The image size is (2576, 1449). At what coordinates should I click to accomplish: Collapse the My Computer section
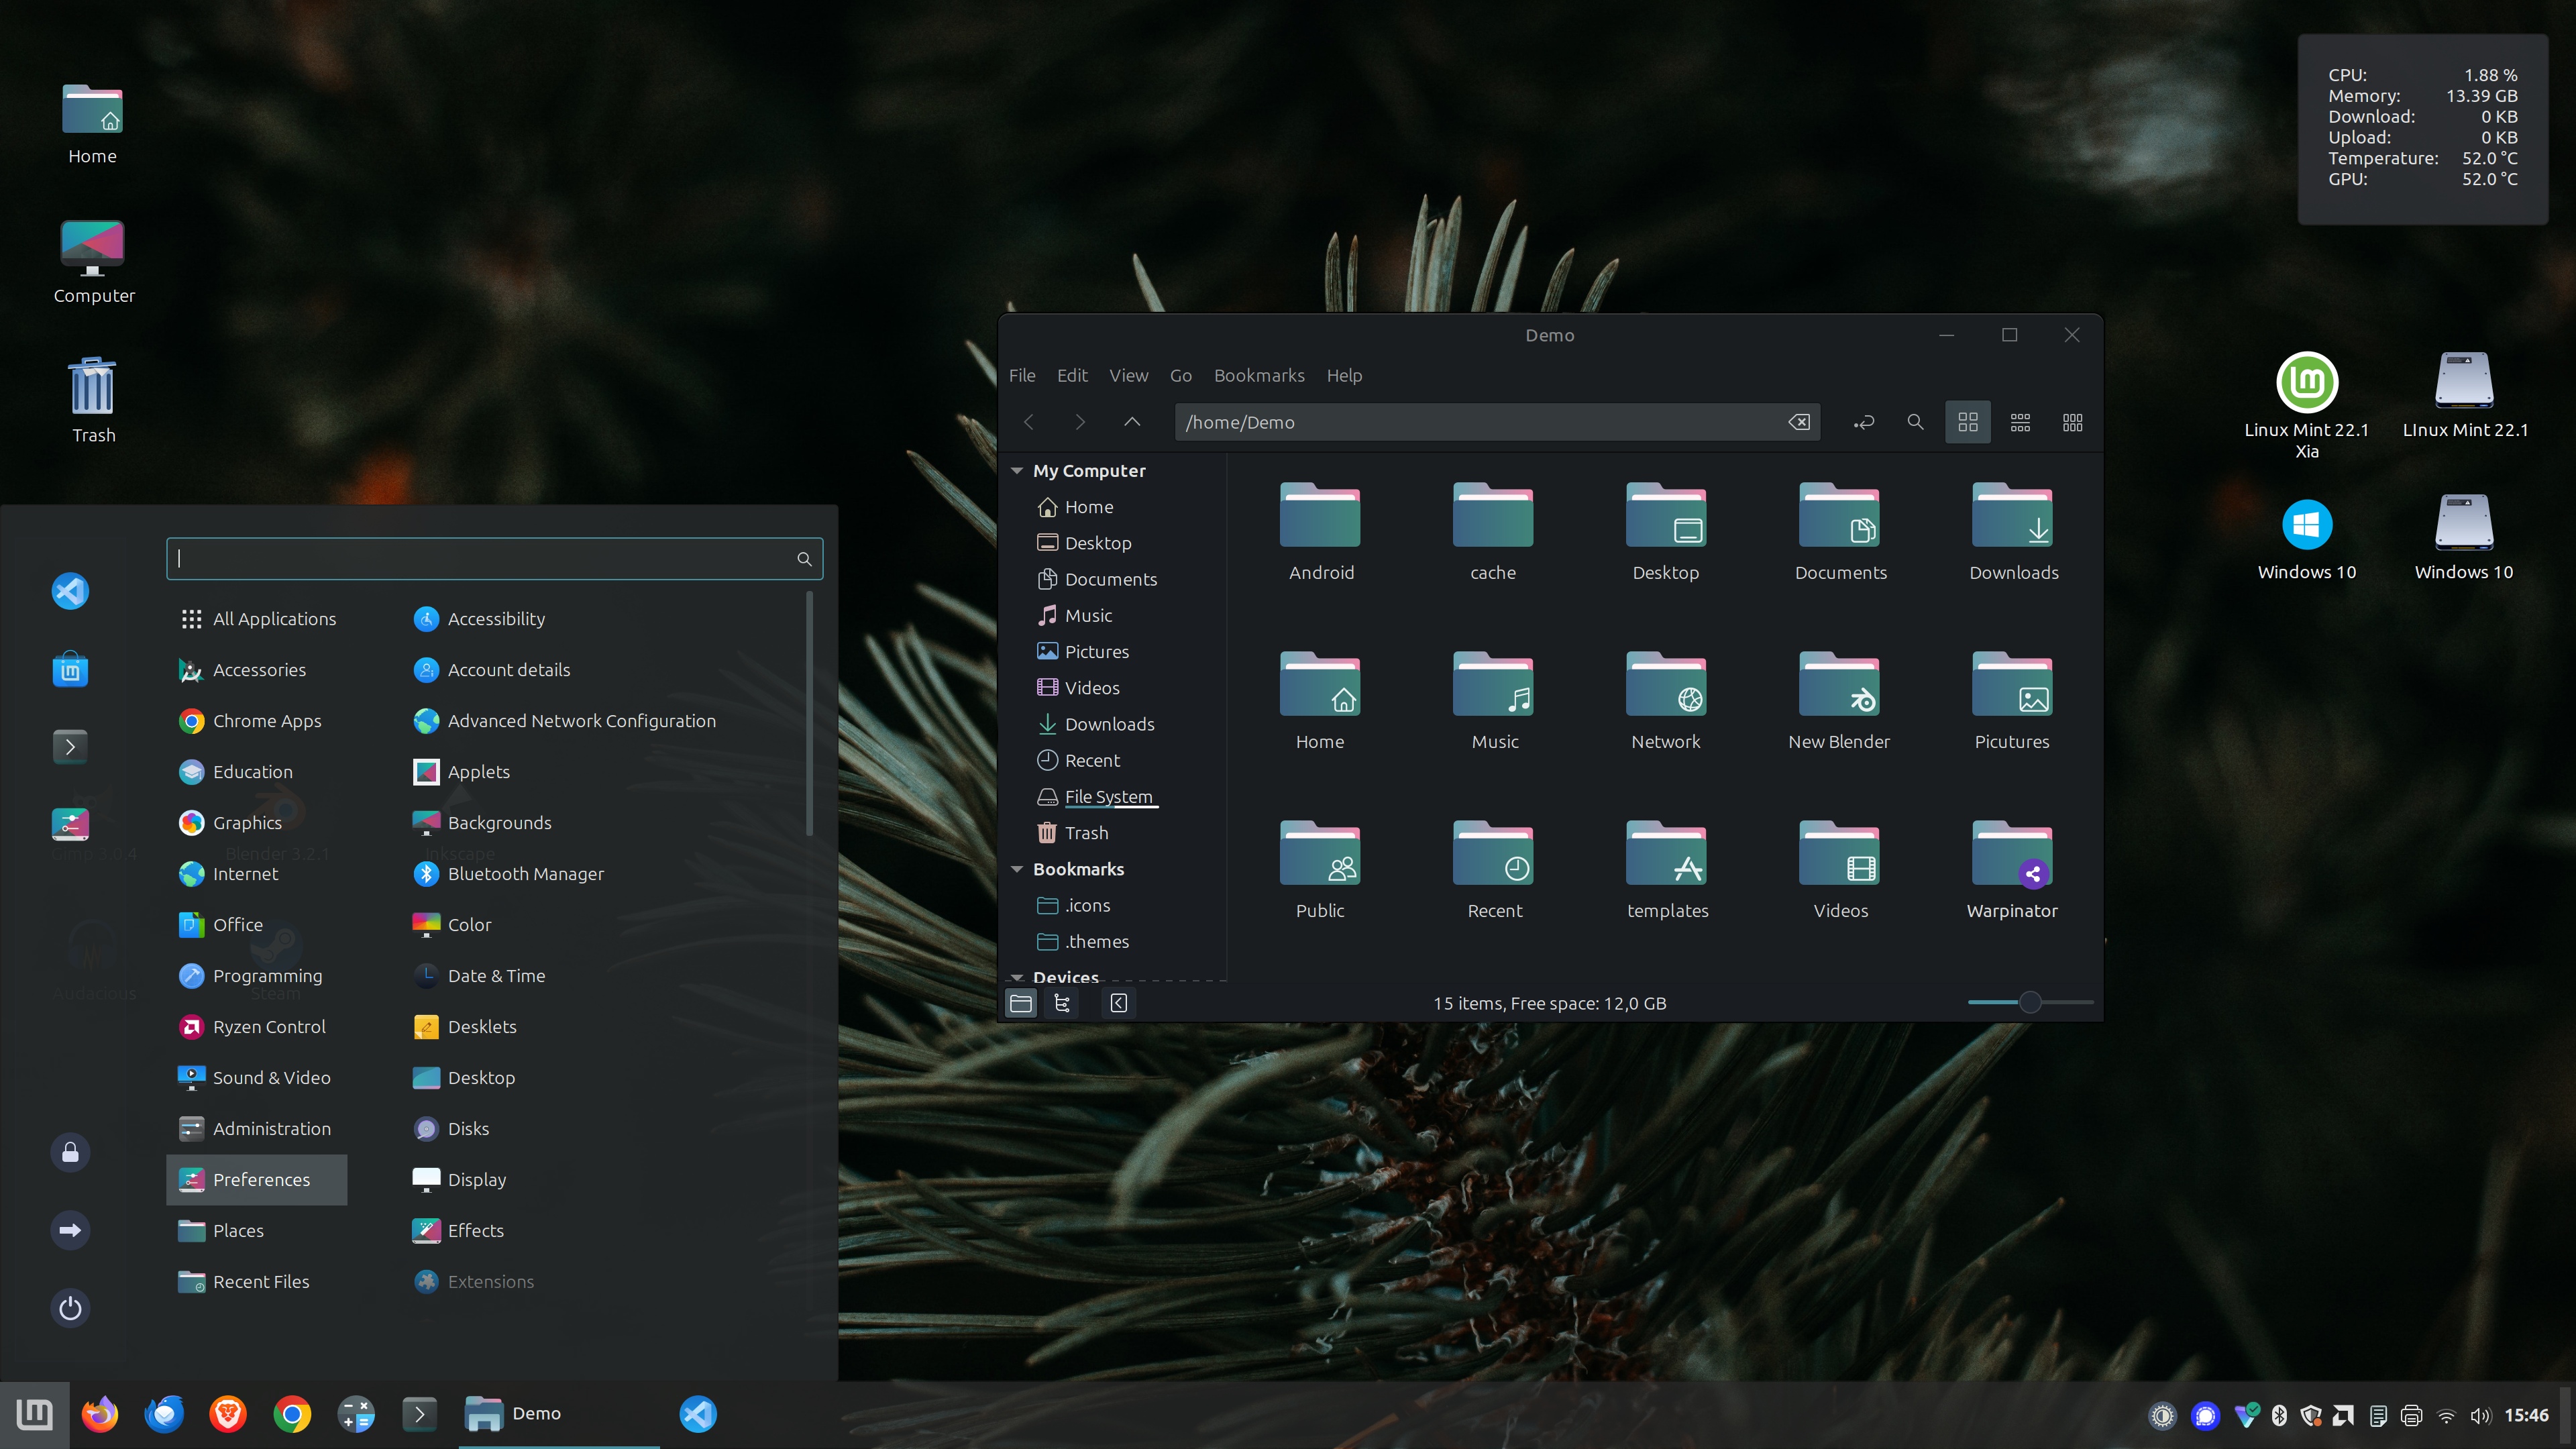click(x=1017, y=470)
